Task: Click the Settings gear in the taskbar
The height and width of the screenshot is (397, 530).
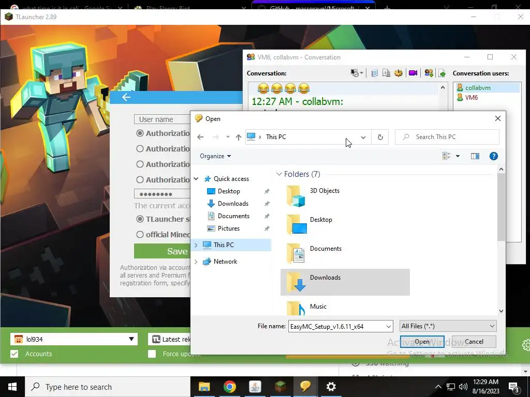Action: [331, 387]
